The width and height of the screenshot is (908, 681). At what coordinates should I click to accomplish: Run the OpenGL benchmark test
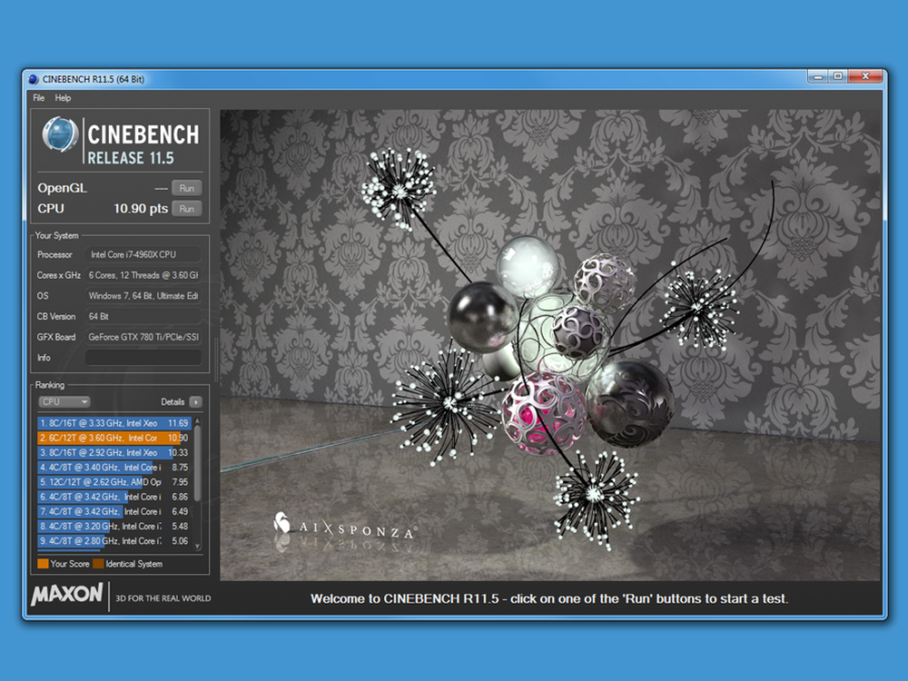[x=186, y=188]
